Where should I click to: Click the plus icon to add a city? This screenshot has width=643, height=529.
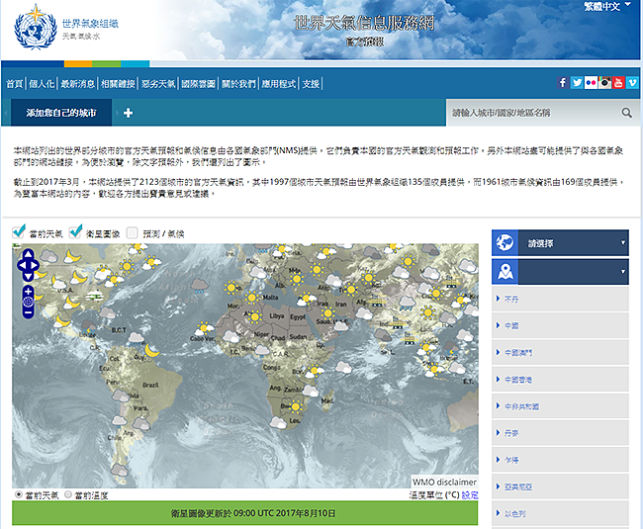[129, 113]
